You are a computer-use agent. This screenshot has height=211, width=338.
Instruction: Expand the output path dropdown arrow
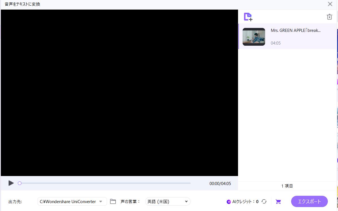point(101,201)
